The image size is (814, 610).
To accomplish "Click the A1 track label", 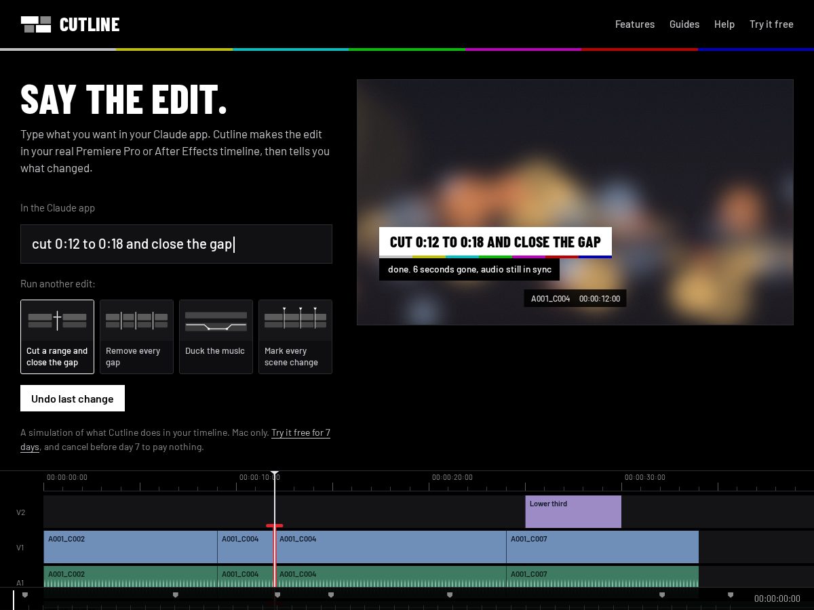I will [20, 583].
